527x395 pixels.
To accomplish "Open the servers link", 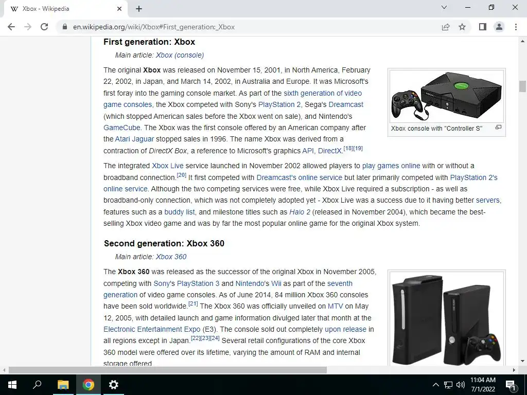I will (x=488, y=200).
